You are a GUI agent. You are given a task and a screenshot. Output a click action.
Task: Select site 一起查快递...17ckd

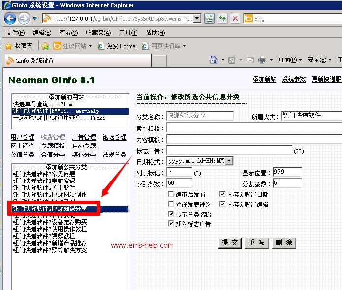(70, 118)
